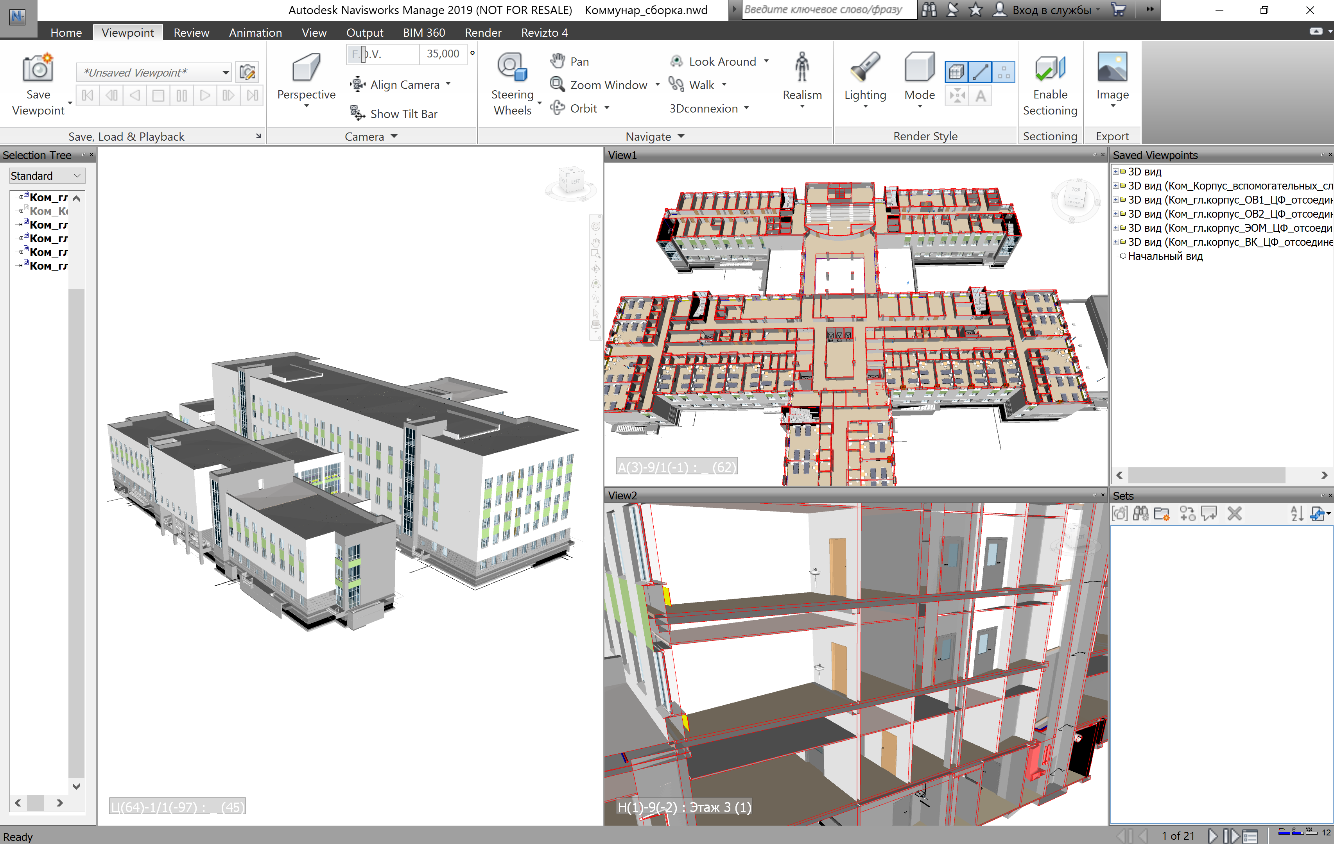The image size is (1334, 844).
Task: Open the Animation ribbon tab
Action: click(x=255, y=33)
